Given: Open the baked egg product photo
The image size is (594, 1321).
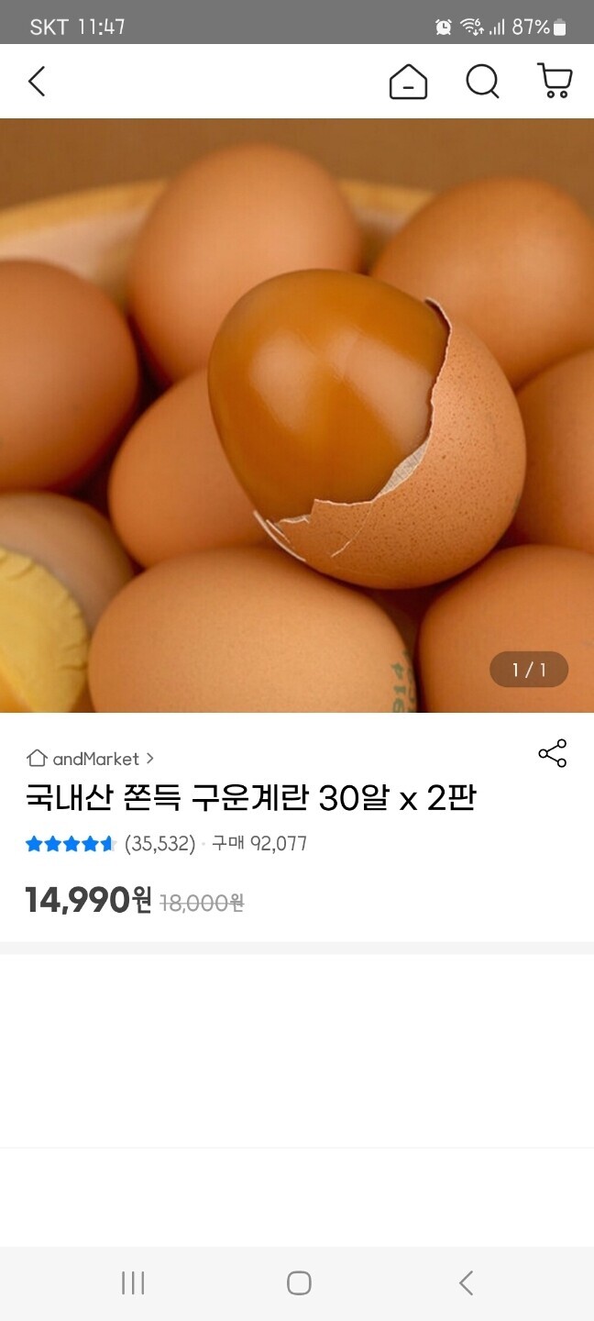Looking at the screenshot, I should [297, 416].
